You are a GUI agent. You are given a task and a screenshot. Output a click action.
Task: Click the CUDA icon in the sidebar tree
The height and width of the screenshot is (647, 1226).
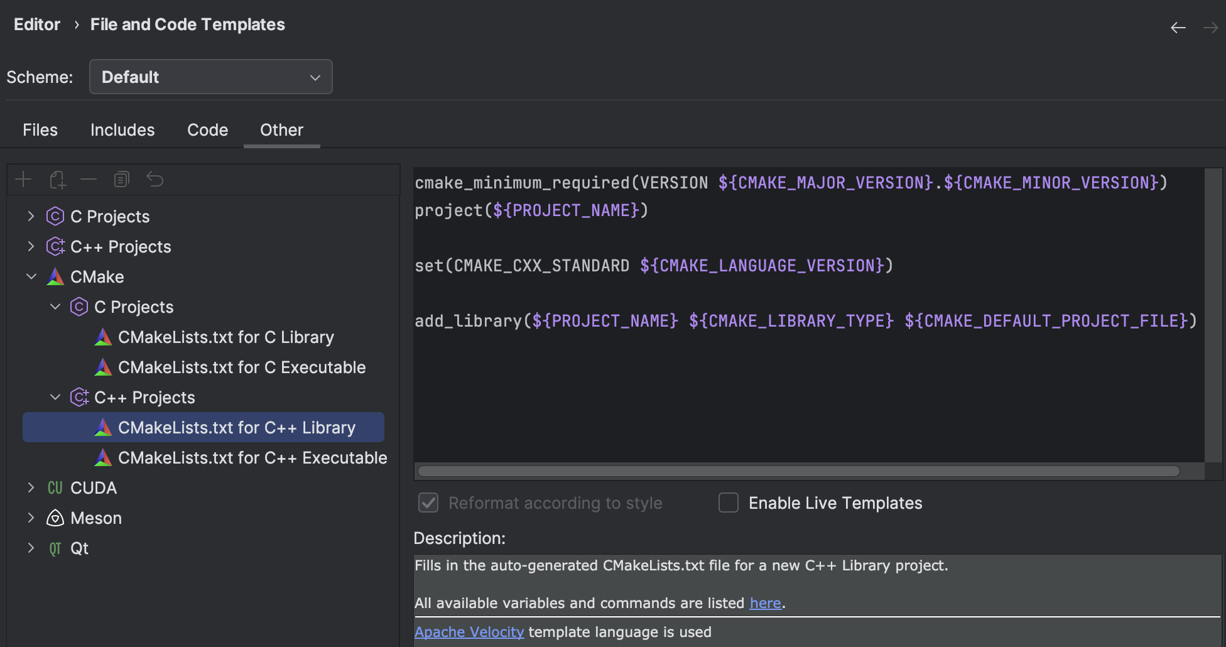tap(55, 487)
